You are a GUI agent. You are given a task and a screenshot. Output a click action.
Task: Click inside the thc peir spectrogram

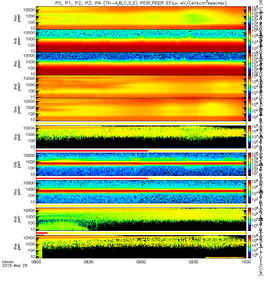click(141, 192)
